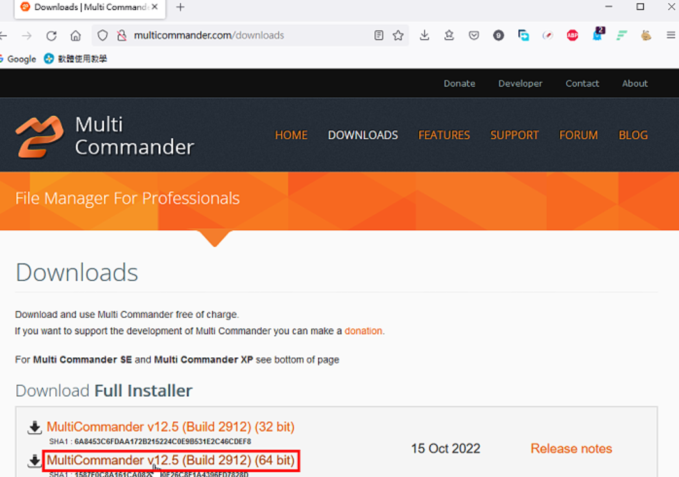The image size is (679, 477).
Task: Click the browser Back arrow
Action: click(x=3, y=36)
